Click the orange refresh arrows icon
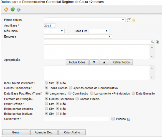 point(6,10)
